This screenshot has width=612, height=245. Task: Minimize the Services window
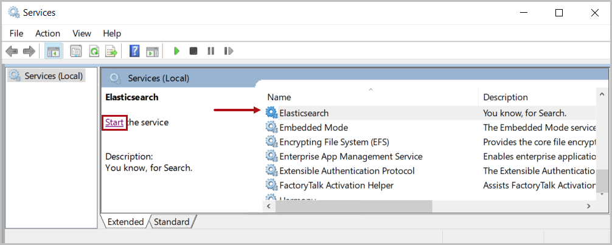click(524, 13)
